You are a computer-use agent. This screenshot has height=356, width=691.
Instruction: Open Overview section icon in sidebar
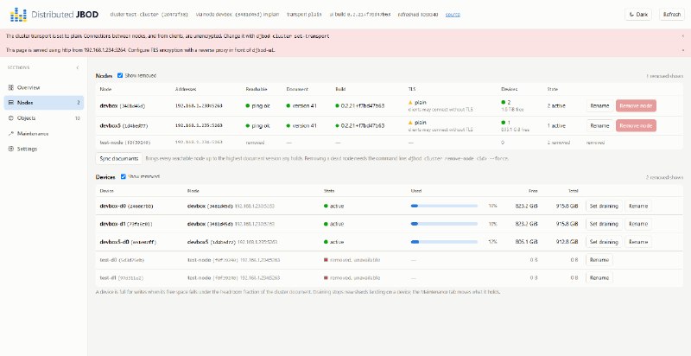11,87
